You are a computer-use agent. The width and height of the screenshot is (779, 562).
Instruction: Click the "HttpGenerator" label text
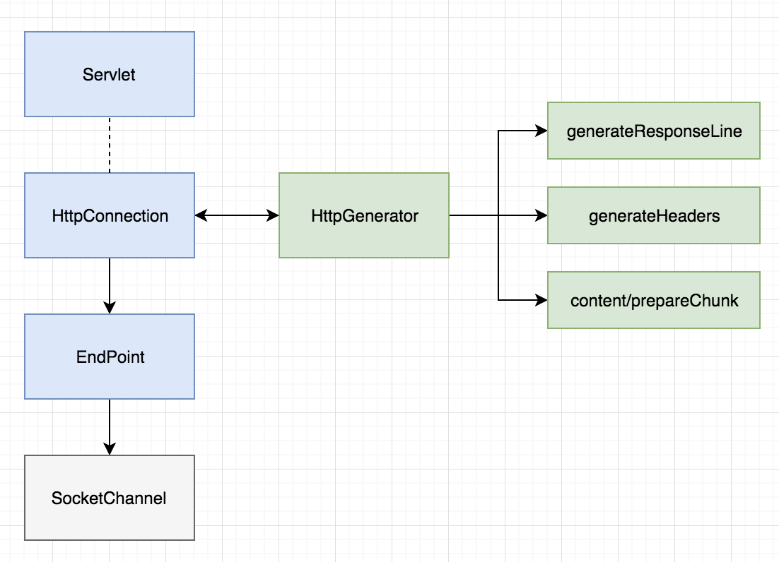[365, 216]
